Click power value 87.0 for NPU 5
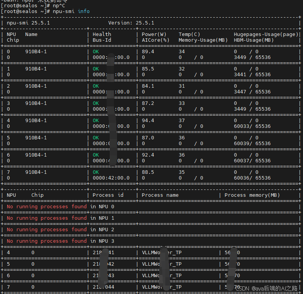The height and width of the screenshot is (294, 303). pyautogui.click(x=148, y=138)
